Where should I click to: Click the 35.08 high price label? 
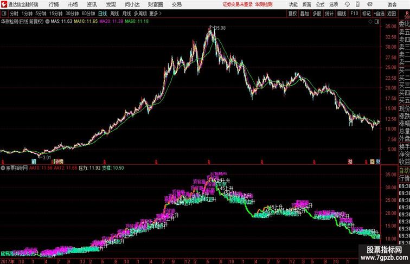[x=220, y=28]
